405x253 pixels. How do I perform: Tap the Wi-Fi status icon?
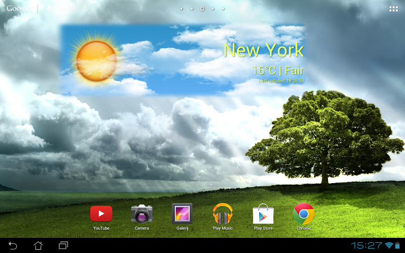(x=389, y=245)
